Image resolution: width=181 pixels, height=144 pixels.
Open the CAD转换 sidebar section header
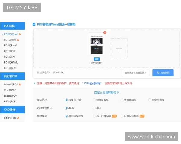12,109
